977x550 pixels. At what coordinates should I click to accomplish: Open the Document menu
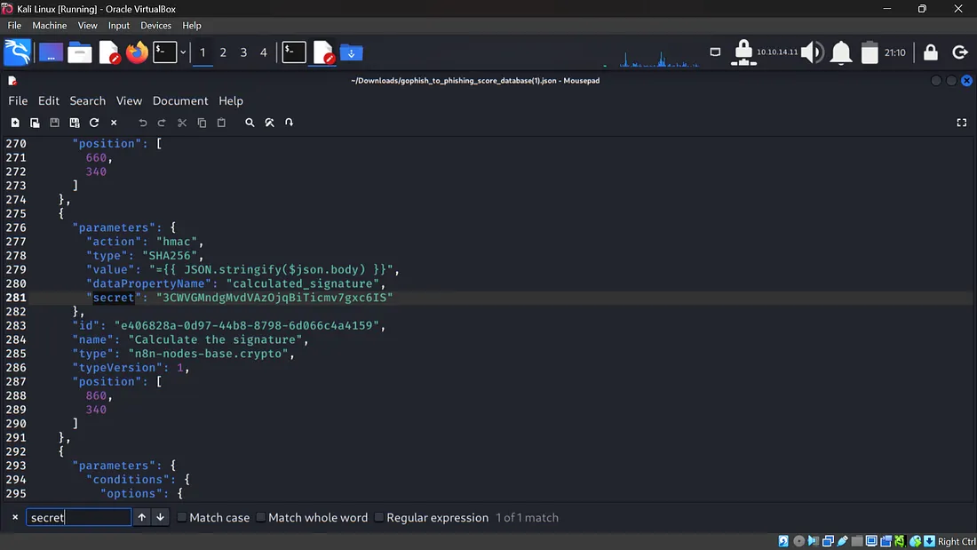[x=180, y=100]
